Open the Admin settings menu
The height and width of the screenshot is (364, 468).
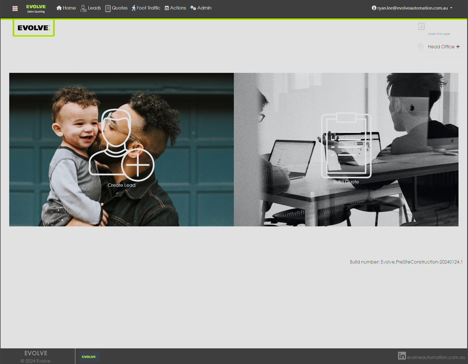tap(201, 8)
